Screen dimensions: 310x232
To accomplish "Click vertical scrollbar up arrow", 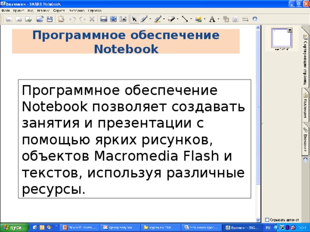I will tap(258, 28).
